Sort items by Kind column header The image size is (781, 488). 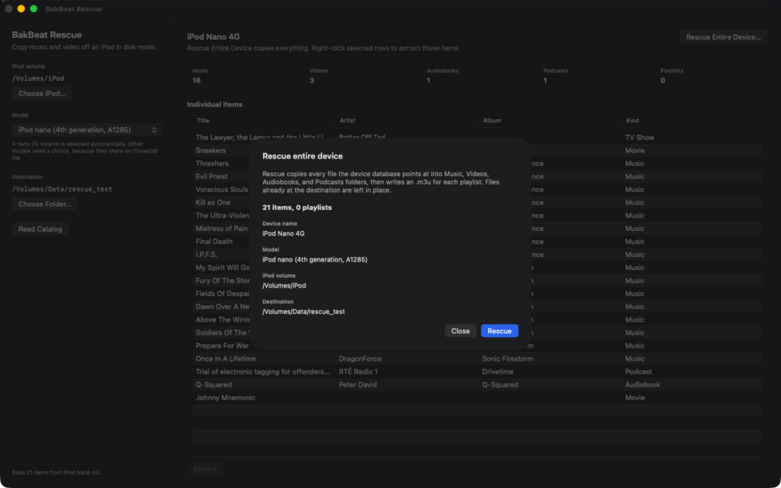click(632, 120)
